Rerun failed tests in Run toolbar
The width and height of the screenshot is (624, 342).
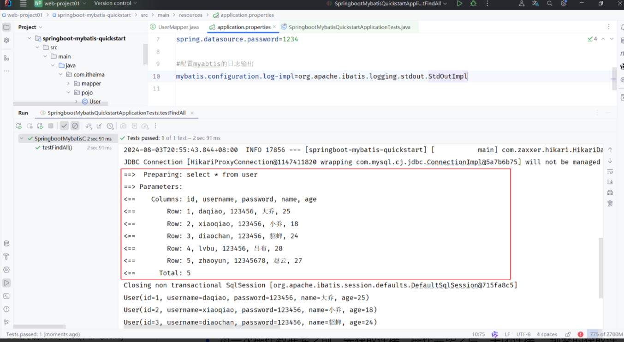point(30,126)
